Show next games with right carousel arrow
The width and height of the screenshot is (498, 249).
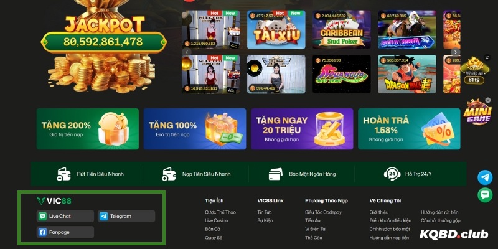pos(456,52)
